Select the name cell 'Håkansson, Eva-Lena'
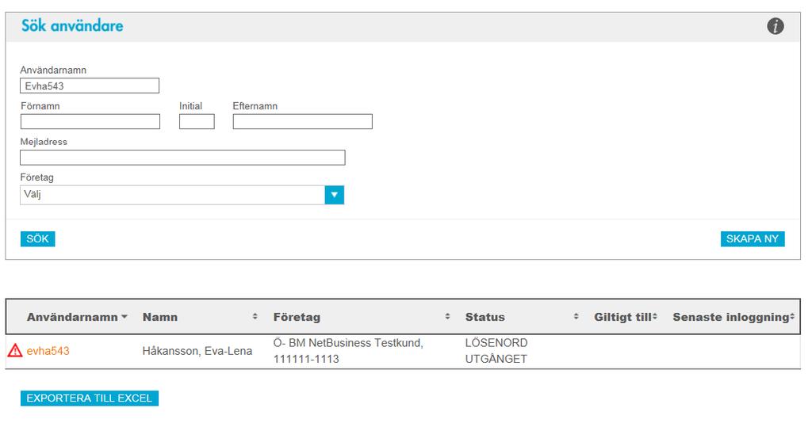 coord(197,351)
